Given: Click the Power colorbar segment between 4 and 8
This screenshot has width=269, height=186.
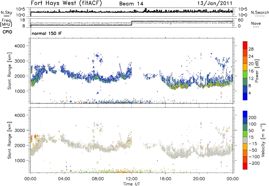Looking at the screenshot, I should click(245, 89).
